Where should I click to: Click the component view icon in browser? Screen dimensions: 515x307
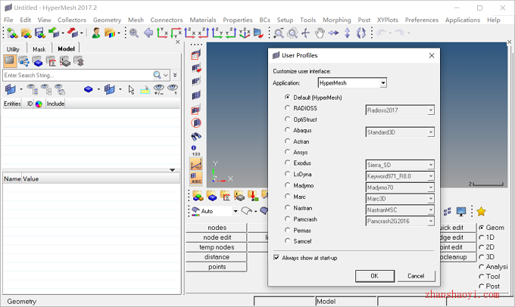[38, 61]
